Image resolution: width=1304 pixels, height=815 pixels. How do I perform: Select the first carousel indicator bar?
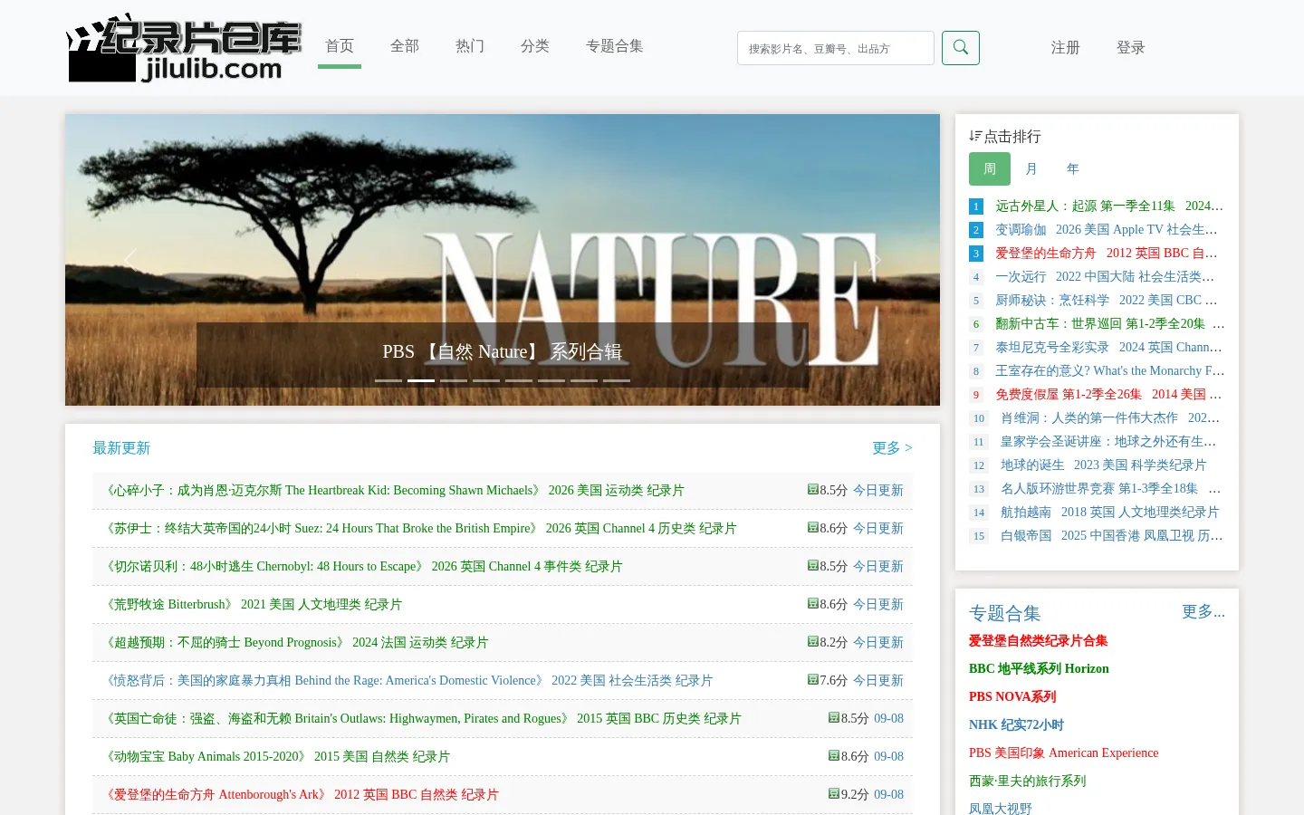pos(388,380)
